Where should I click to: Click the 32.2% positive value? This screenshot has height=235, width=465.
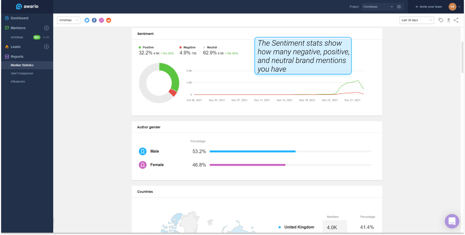pos(145,53)
